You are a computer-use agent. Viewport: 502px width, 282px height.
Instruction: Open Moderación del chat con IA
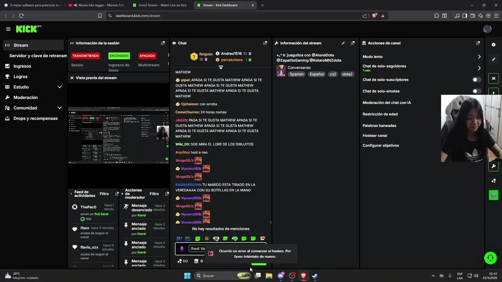(x=387, y=103)
